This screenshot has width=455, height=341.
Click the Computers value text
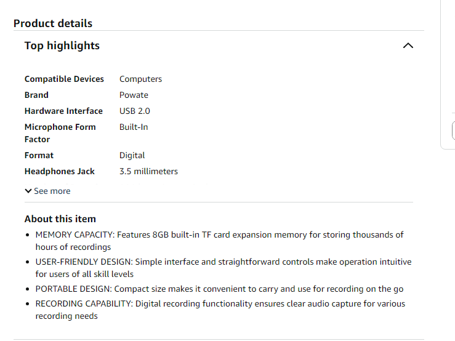[x=140, y=79]
